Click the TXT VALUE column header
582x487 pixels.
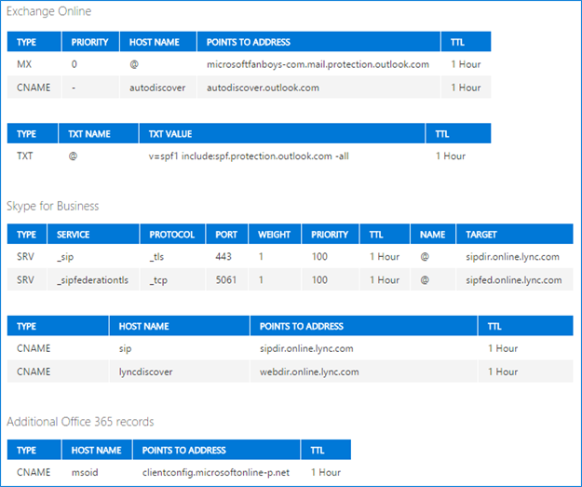[x=170, y=134]
